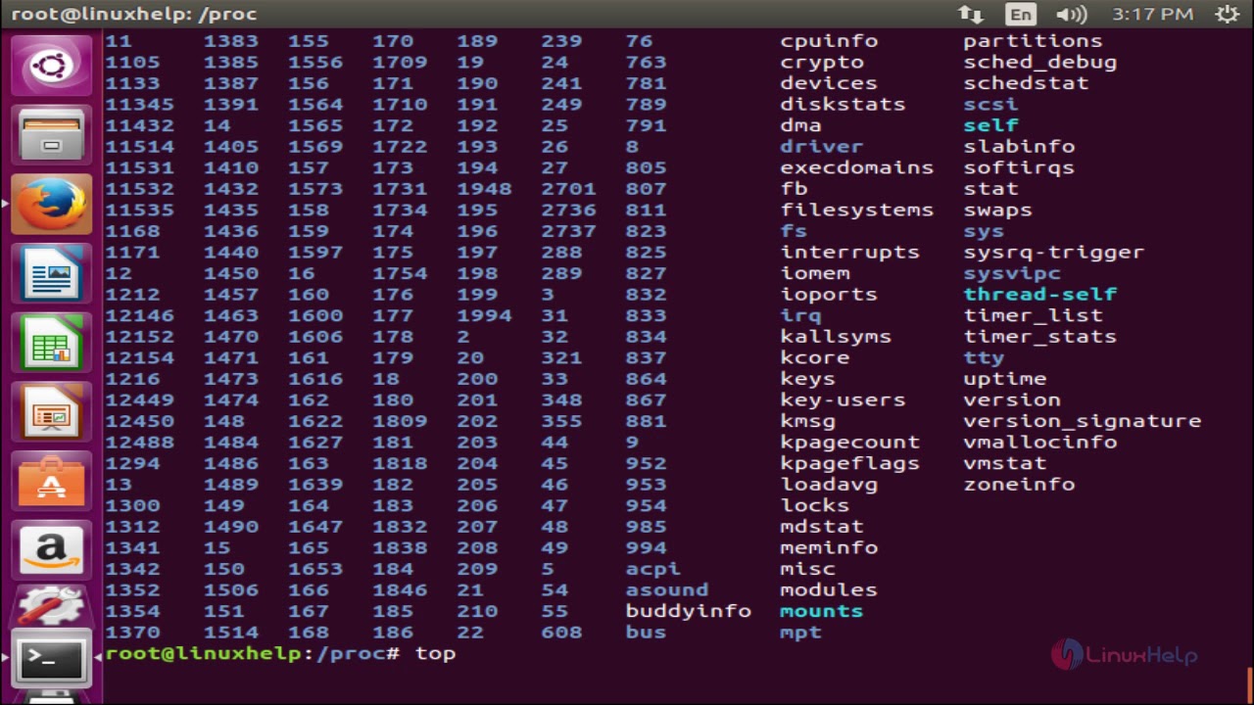
Task: Click on process directory '1994'
Action: pos(484,315)
